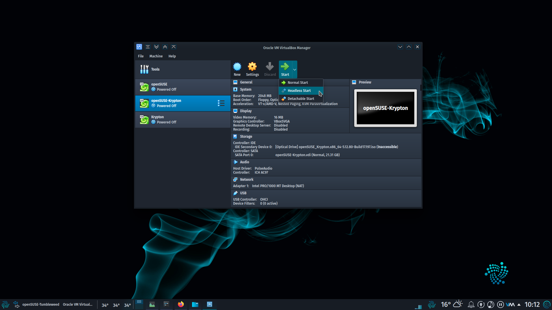Click the Preview panel monitor icon
Image resolution: width=552 pixels, height=310 pixels.
(x=354, y=82)
